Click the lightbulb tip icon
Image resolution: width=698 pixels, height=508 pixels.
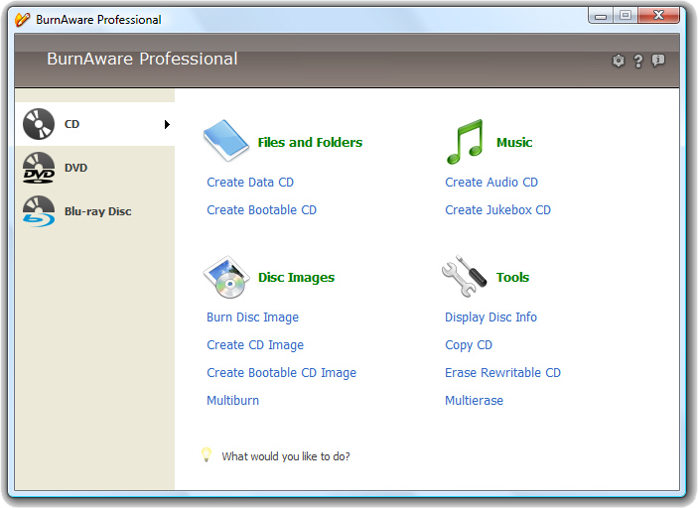(207, 455)
